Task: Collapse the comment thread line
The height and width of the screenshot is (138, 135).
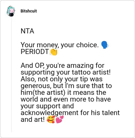Action: coord(11,74)
